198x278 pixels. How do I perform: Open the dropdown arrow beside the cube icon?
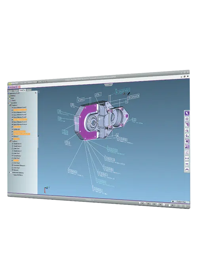click(160, 205)
